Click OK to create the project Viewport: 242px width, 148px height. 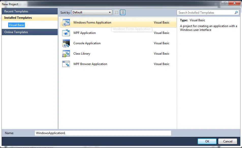pyautogui.click(x=207, y=141)
